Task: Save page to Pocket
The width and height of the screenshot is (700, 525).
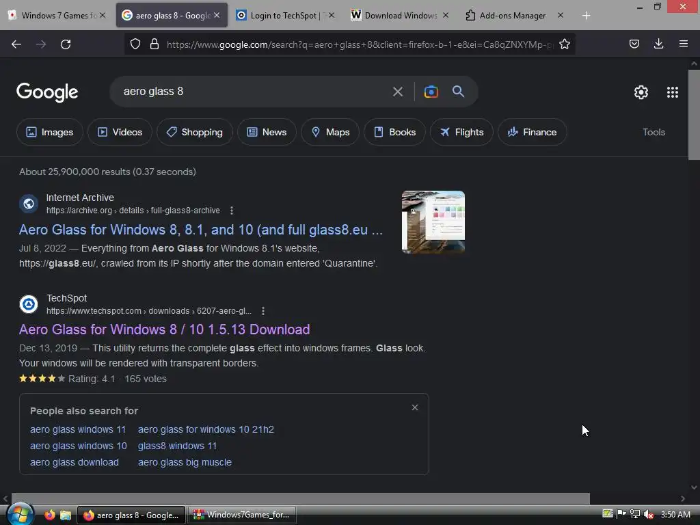Action: pos(634,44)
